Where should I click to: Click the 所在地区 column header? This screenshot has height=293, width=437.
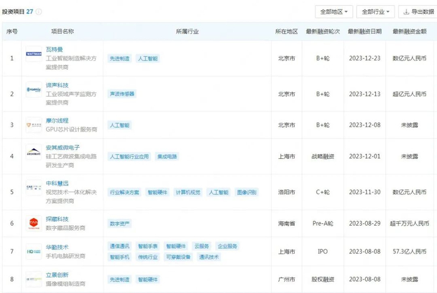(287, 31)
